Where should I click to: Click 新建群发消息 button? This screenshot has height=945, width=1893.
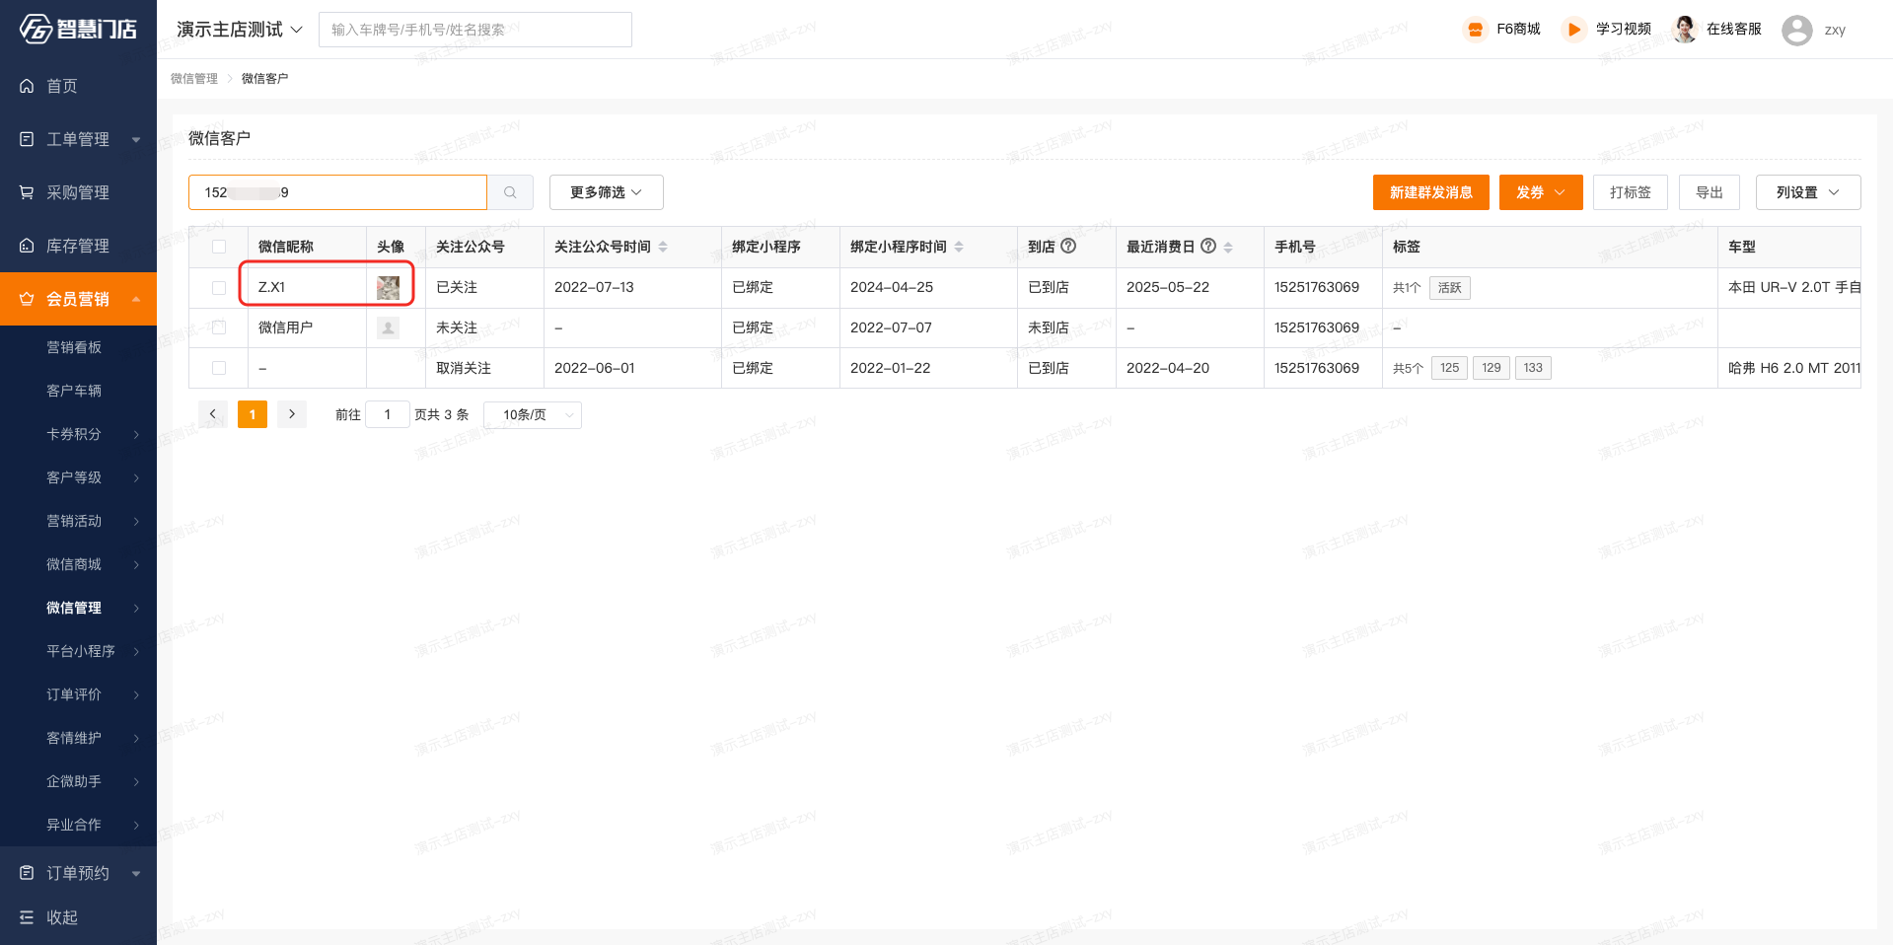click(1430, 192)
